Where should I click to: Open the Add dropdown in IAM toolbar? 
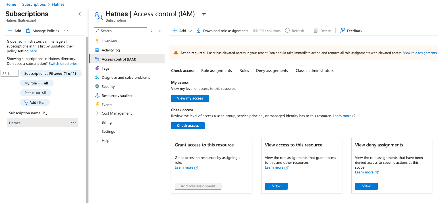[182, 31]
